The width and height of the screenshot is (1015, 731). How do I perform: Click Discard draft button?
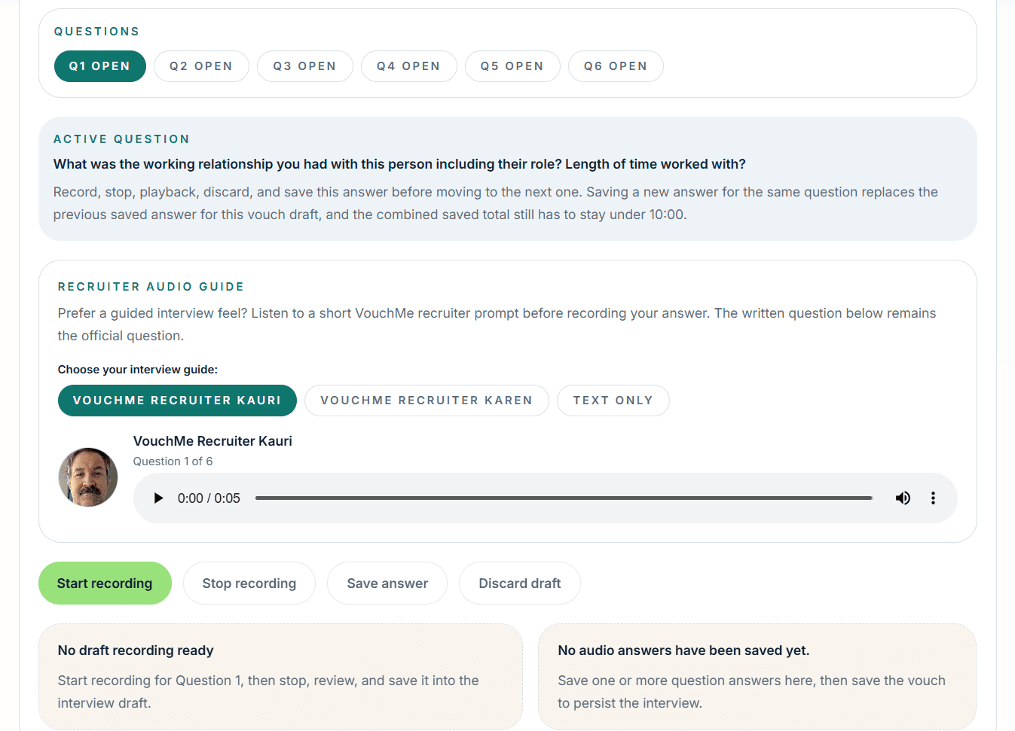click(x=520, y=583)
